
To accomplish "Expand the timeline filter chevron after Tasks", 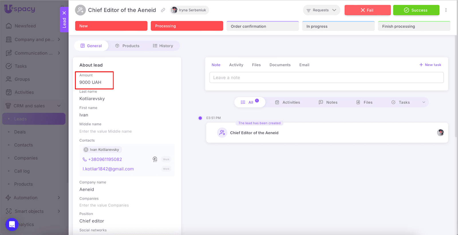I will [x=424, y=102].
